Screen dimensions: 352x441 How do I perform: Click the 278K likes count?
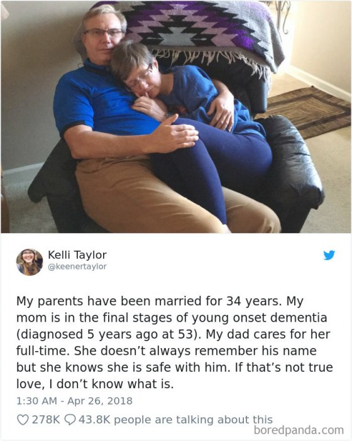click(x=46, y=420)
